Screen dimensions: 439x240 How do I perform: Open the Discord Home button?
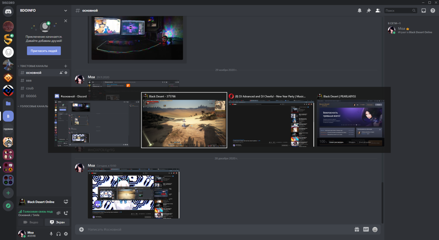pyautogui.click(x=8, y=11)
